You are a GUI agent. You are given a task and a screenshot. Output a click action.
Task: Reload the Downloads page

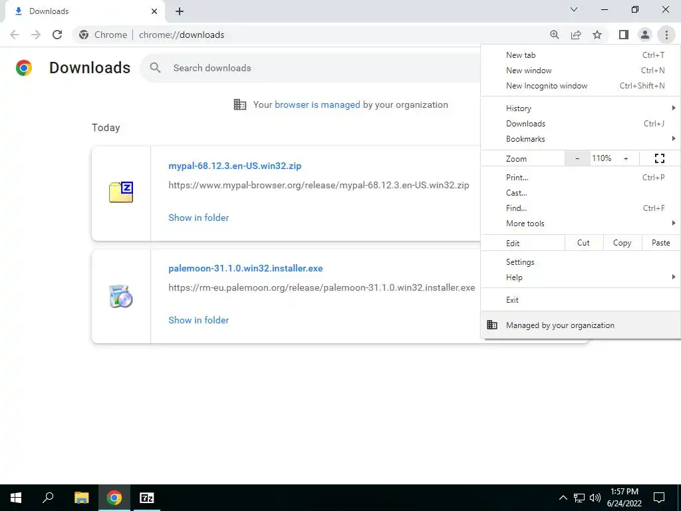coord(57,35)
